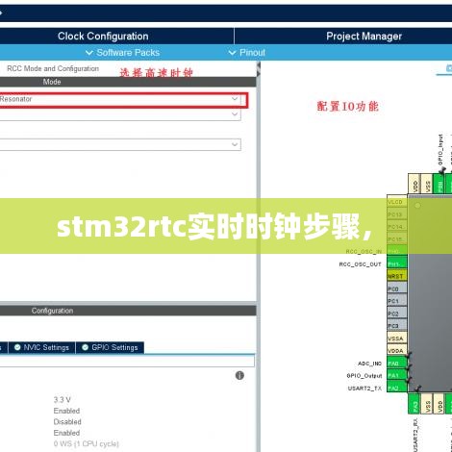452x452 pixels.
Task: Click the 3.3 V parameter value
Action: pyautogui.click(x=62, y=400)
